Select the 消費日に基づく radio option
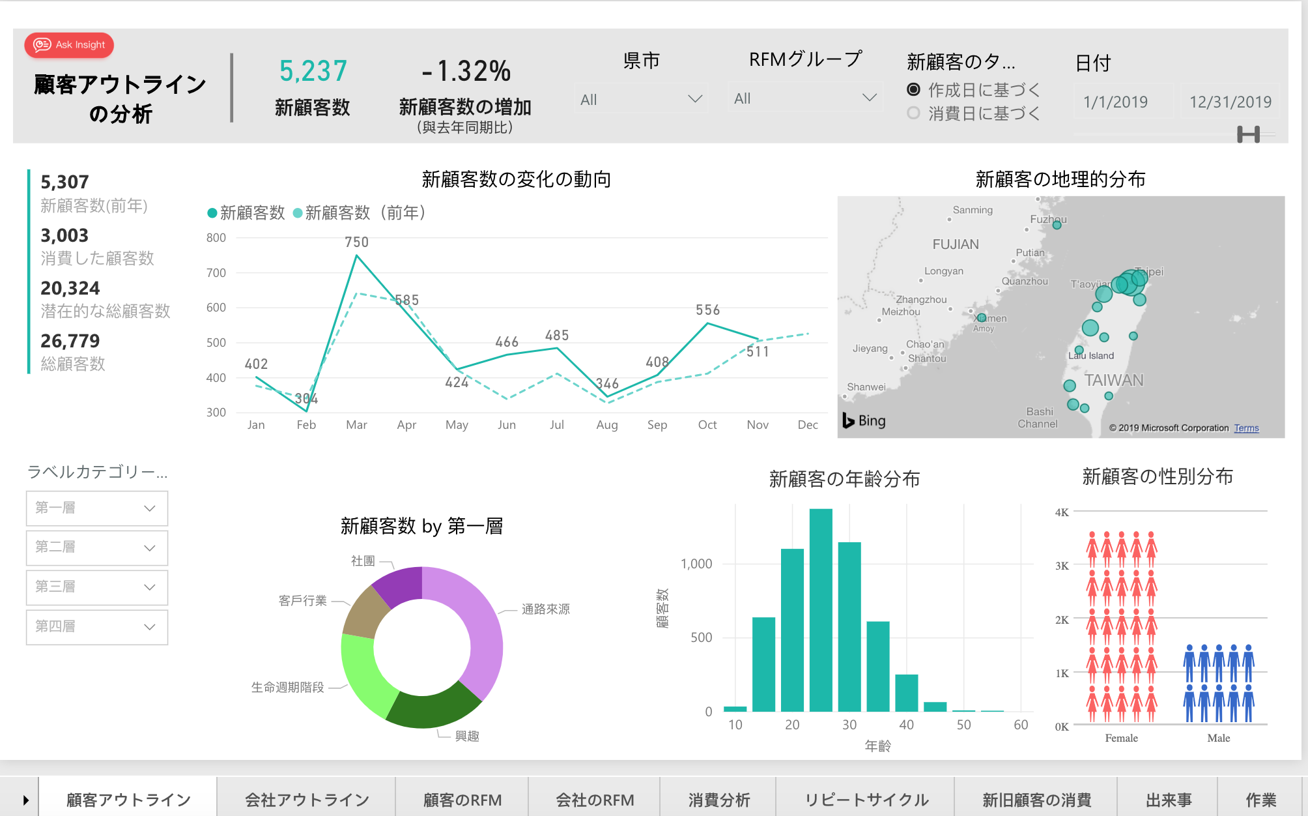Screen dimensions: 1308x816 [x=913, y=113]
